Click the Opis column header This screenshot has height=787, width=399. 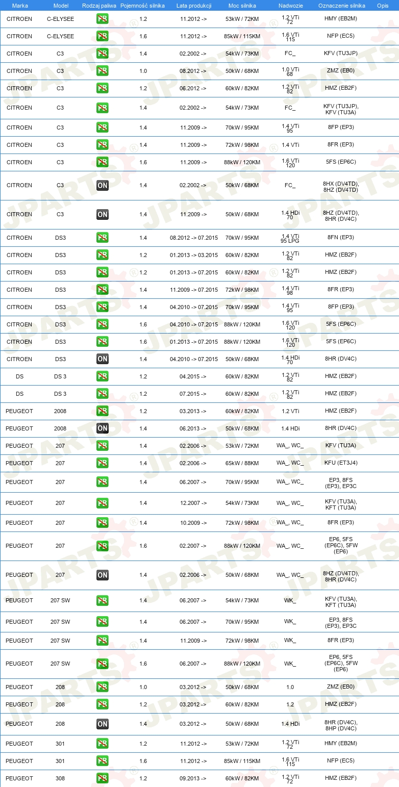(382, 5)
